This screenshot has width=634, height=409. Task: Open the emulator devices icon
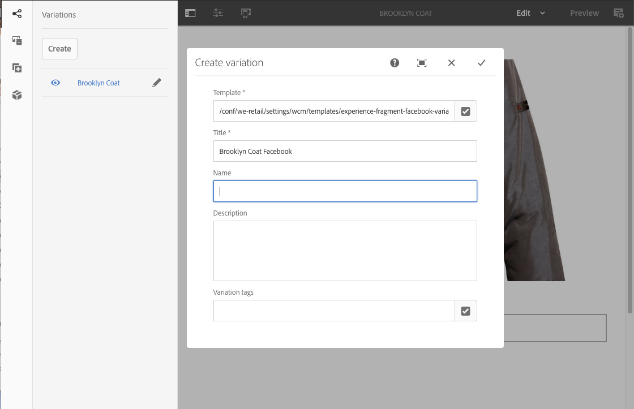(246, 13)
